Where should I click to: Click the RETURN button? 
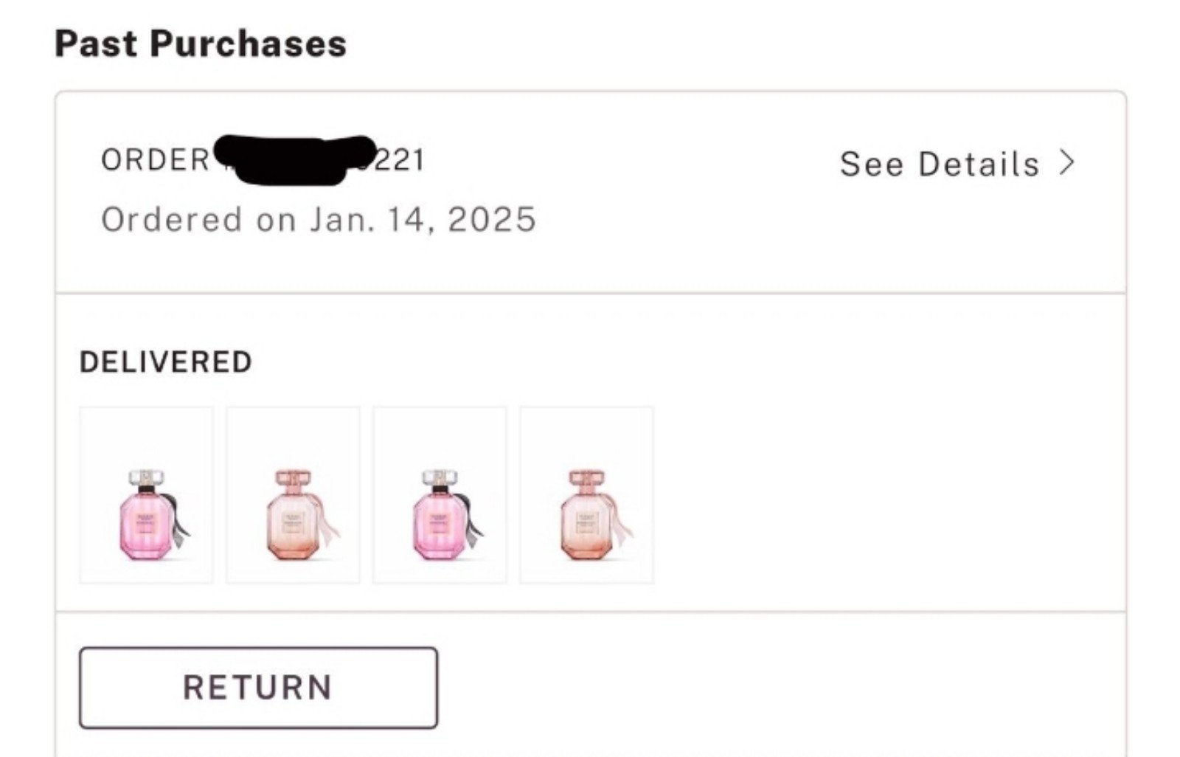(x=258, y=688)
